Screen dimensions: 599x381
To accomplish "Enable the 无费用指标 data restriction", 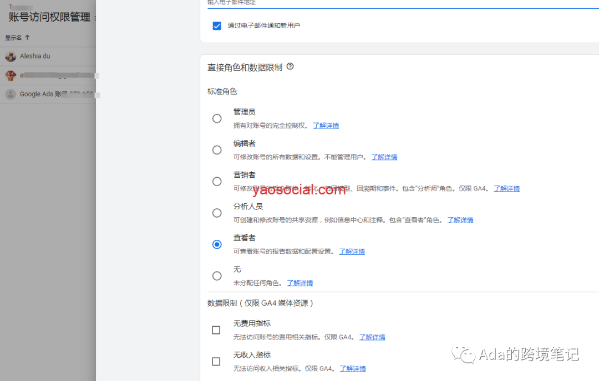I will (x=216, y=330).
